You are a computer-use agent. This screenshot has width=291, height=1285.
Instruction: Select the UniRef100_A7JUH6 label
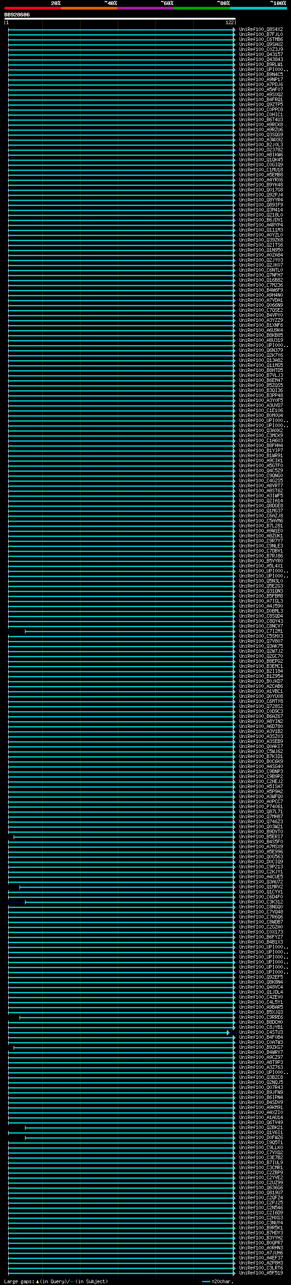pos(261,1253)
